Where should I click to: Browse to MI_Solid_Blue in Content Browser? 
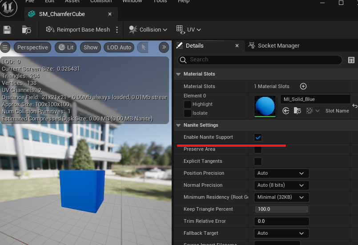[x=297, y=111]
